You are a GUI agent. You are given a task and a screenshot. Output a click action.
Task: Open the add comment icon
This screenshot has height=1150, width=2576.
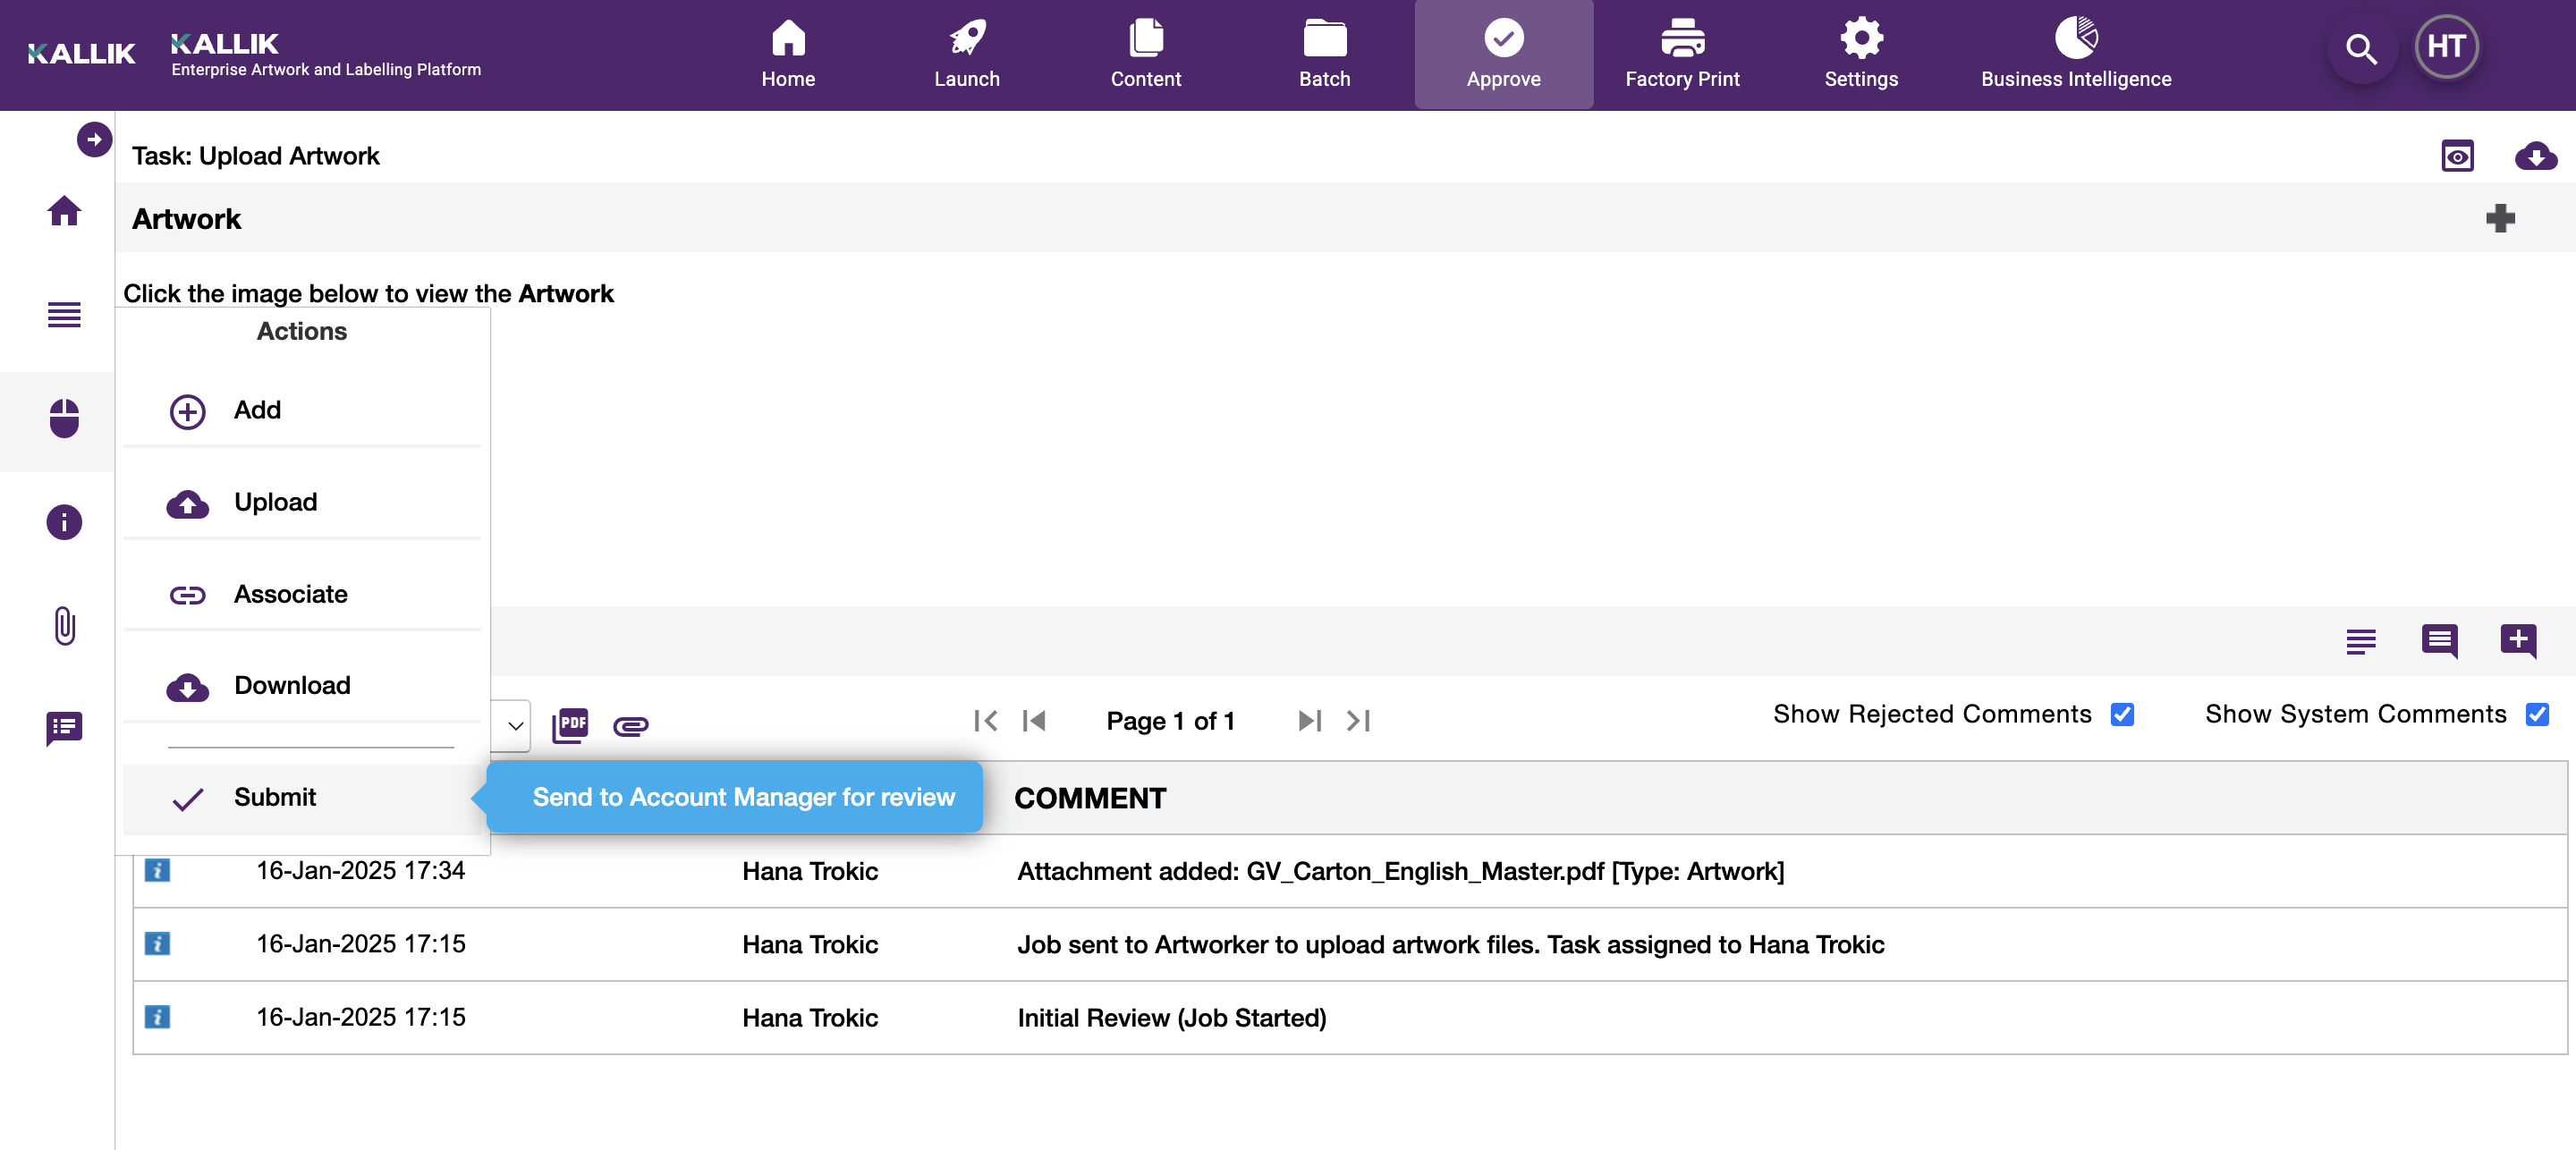(2517, 640)
